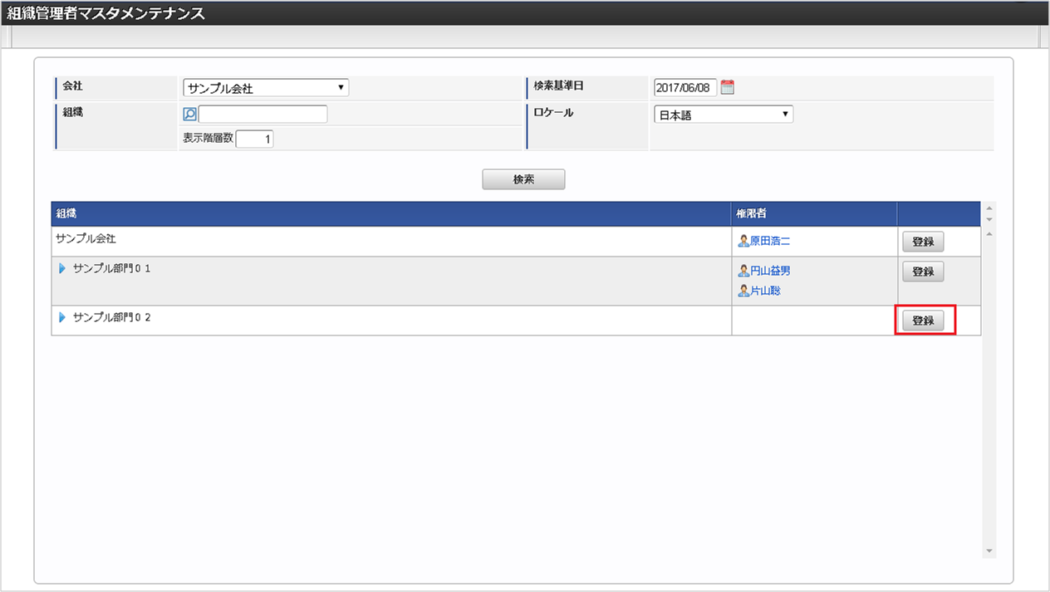Click 登録 for サンプル部門０２ row

pos(923,320)
